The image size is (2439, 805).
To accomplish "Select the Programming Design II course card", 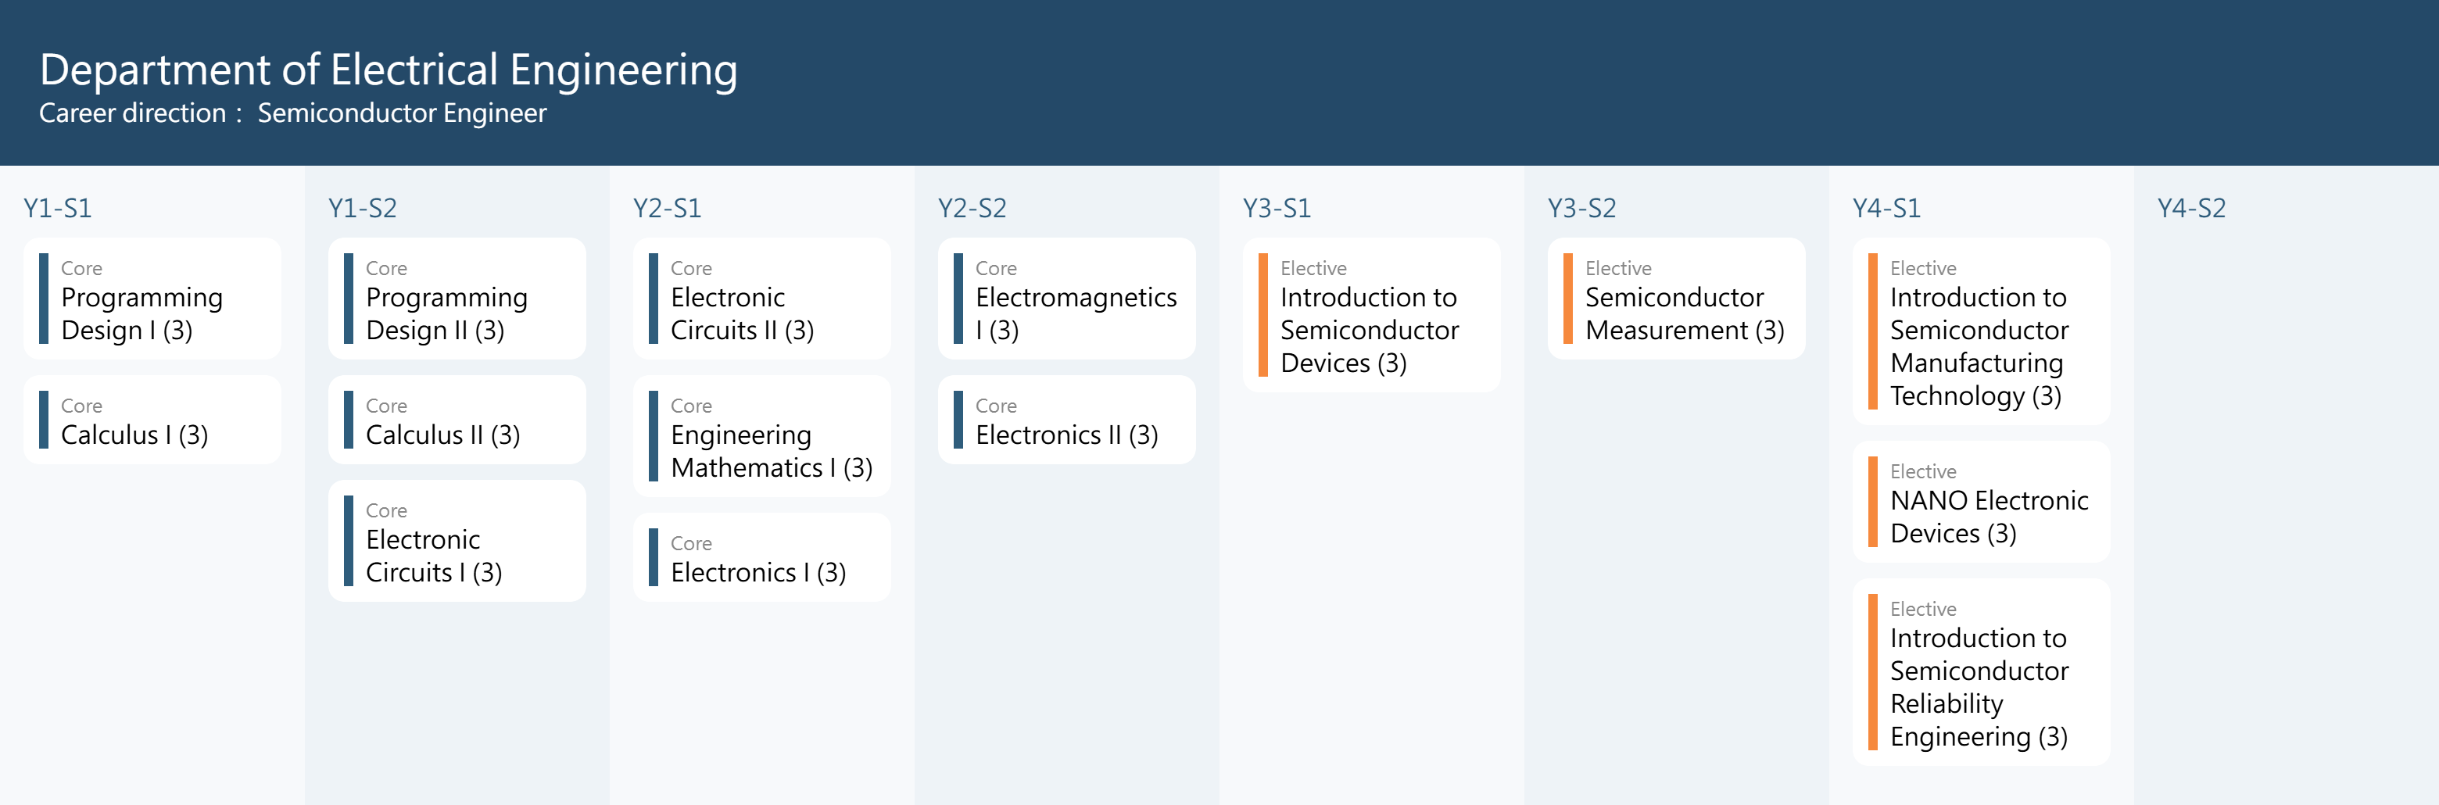I will tap(457, 299).
